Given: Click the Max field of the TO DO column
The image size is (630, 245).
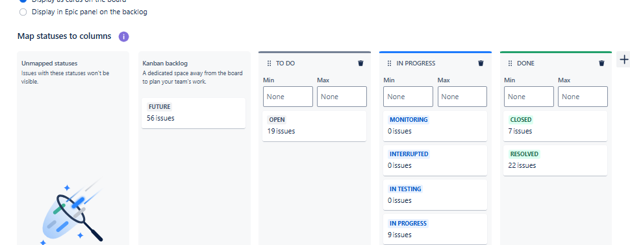Looking at the screenshot, I should (x=342, y=97).
